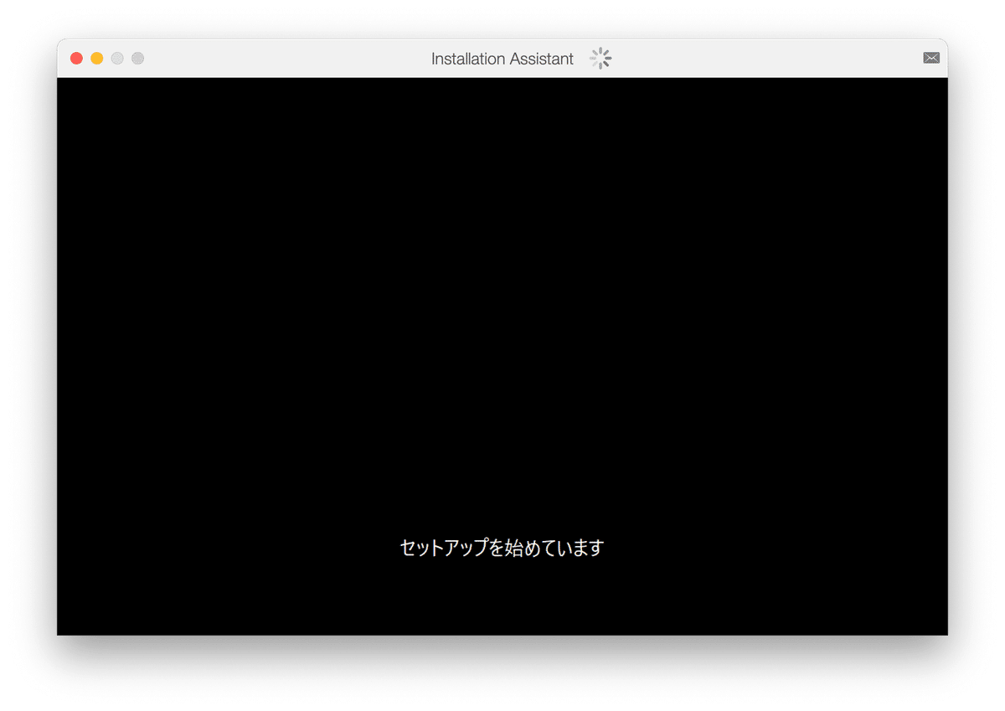Click the text showing setup is starting

pos(502,546)
